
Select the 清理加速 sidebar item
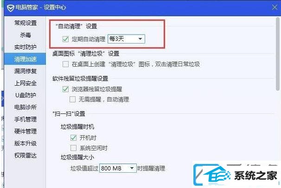tap(25, 59)
